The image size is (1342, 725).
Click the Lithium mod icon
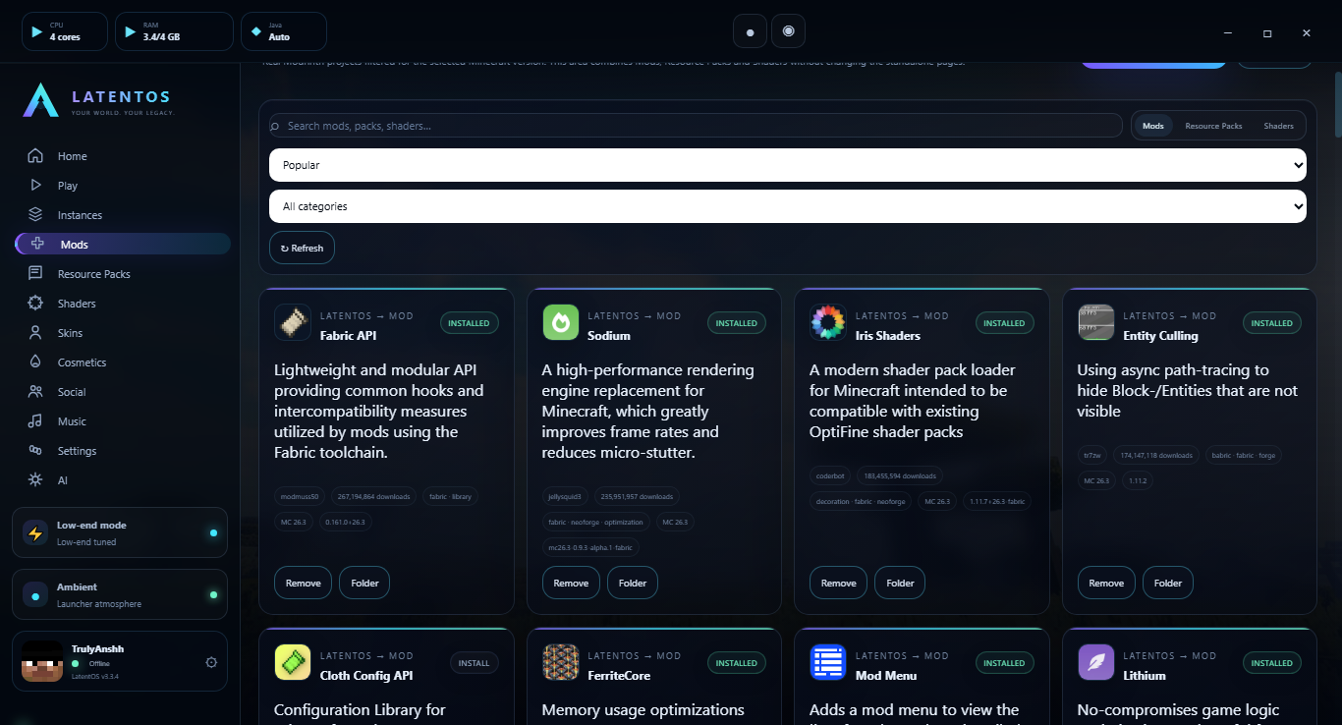[x=1096, y=663]
